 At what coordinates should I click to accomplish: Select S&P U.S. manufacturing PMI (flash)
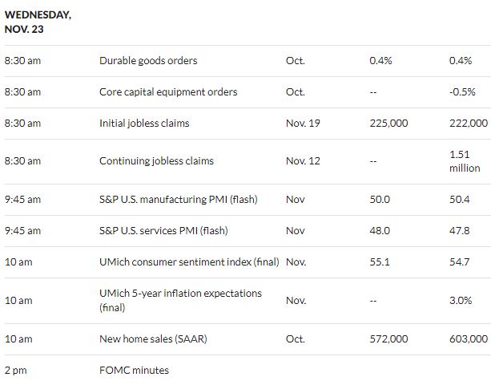click(178, 200)
